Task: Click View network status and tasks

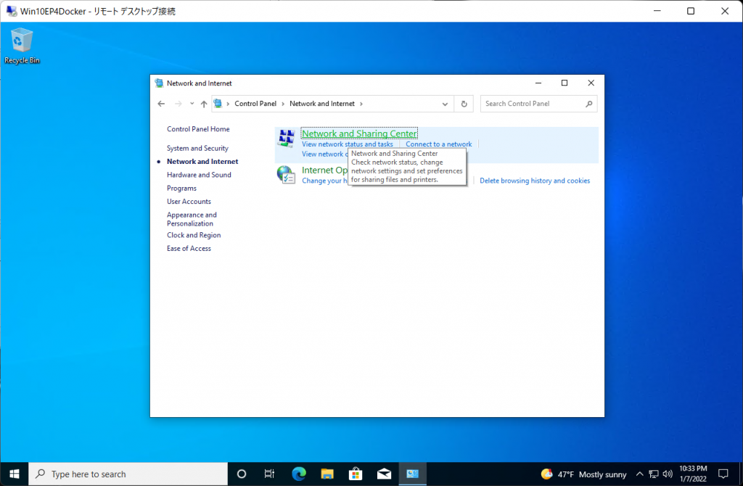Action: [348, 144]
